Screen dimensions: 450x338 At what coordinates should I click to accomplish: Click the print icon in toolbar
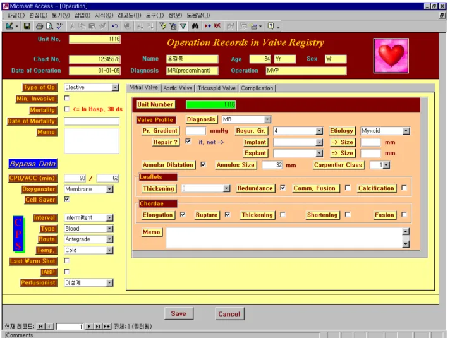pyautogui.click(x=39, y=26)
